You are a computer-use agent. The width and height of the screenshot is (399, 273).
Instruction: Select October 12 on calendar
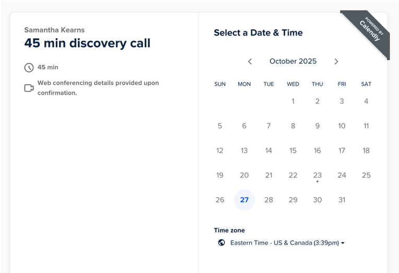click(x=220, y=151)
